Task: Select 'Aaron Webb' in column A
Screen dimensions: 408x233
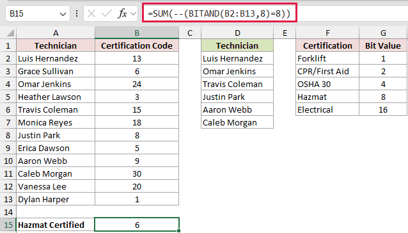Action: (56, 161)
